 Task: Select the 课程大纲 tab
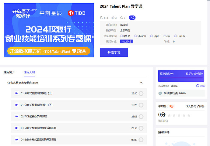click(x=29, y=72)
